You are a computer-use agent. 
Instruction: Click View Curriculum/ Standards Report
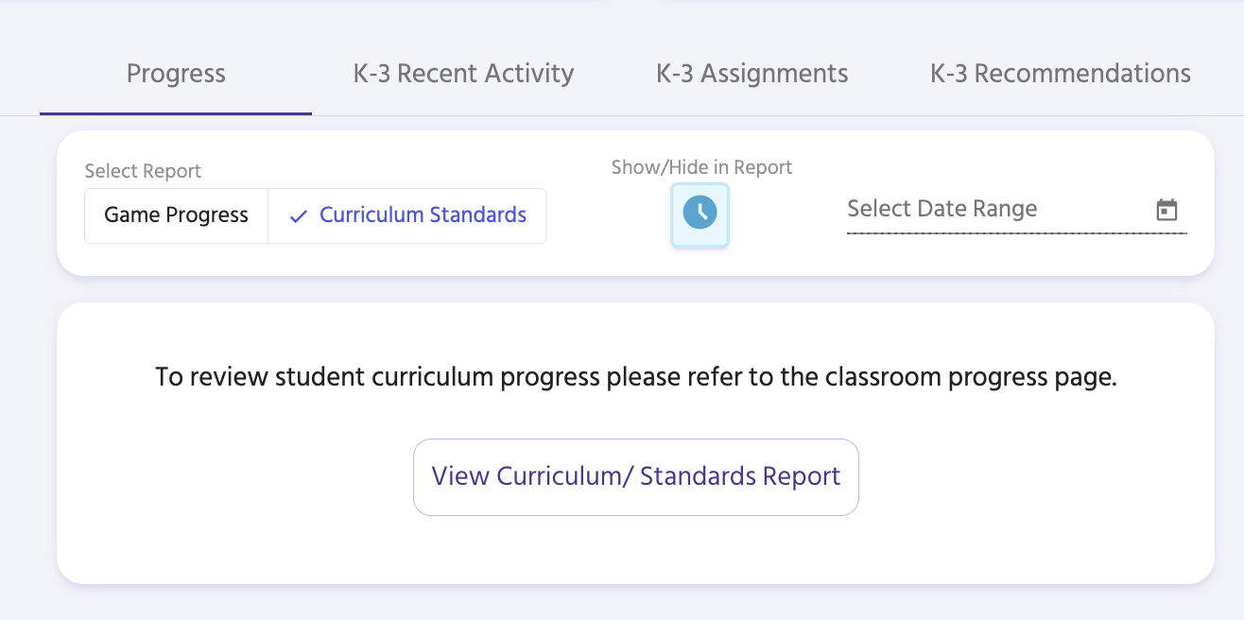636,476
